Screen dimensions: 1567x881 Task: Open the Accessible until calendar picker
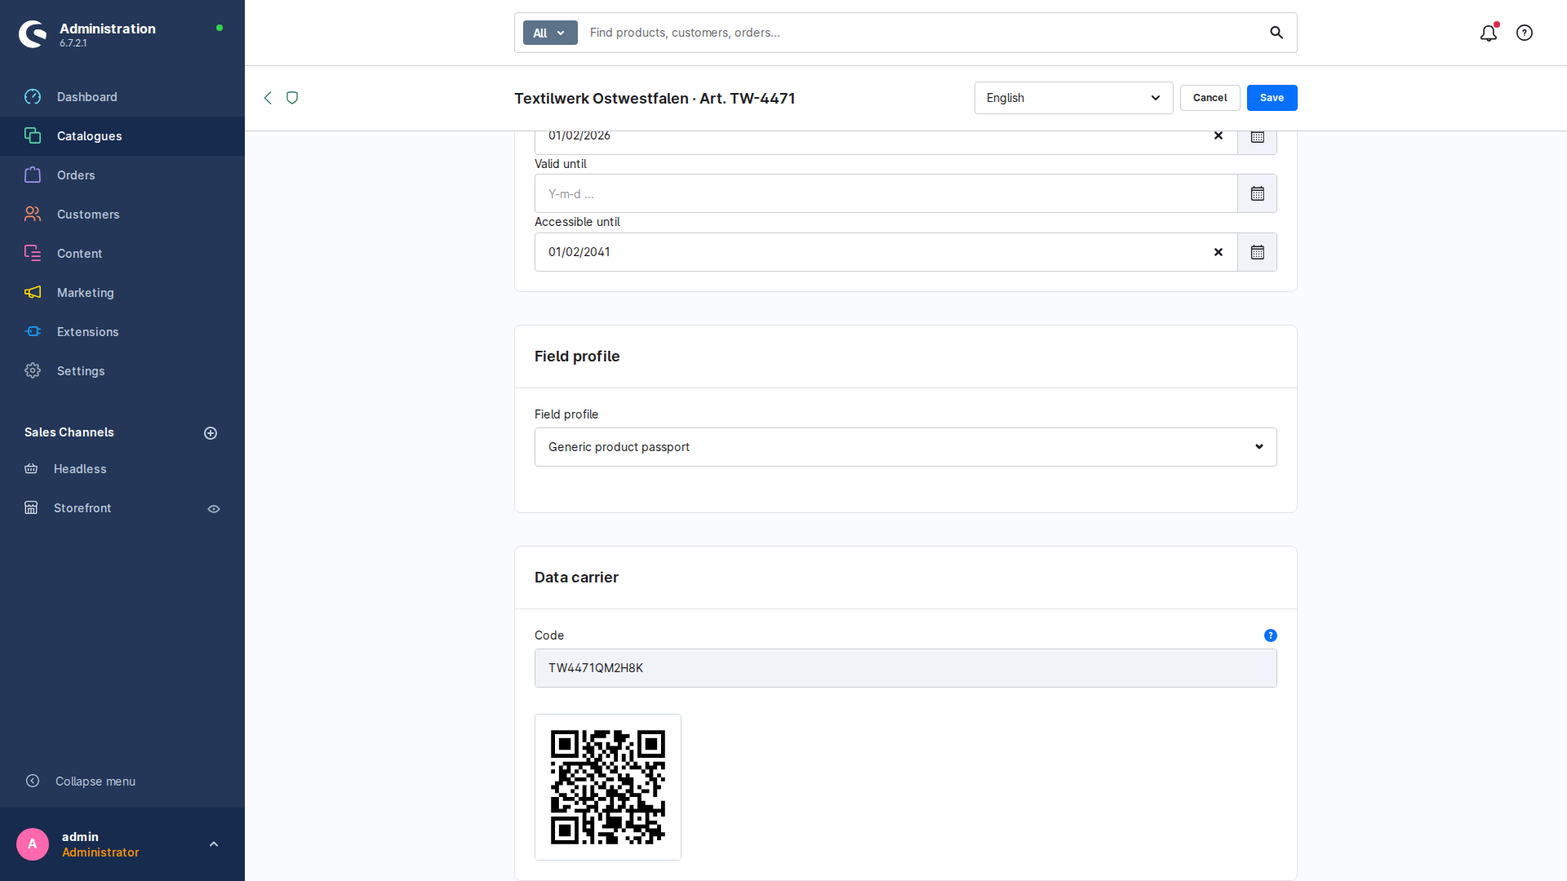1258,252
